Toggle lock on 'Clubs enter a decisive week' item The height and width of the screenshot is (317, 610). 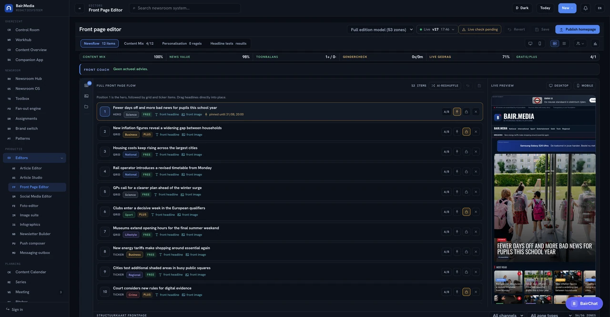tap(466, 212)
